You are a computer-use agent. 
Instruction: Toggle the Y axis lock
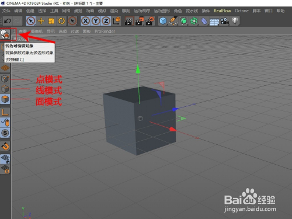(96, 21)
